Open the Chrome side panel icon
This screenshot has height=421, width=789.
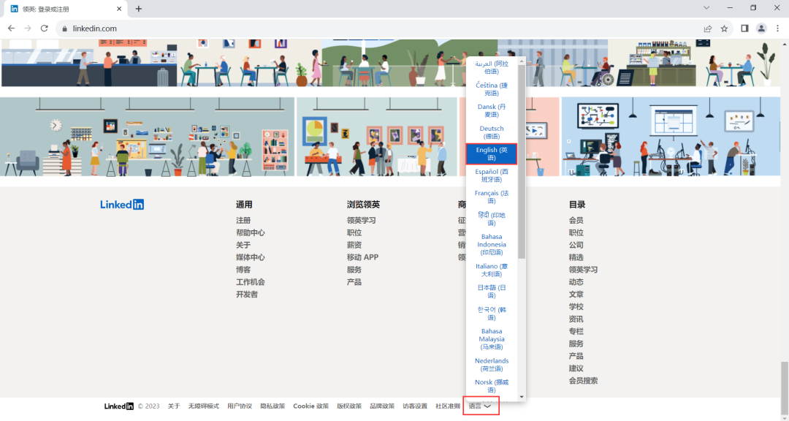click(743, 28)
